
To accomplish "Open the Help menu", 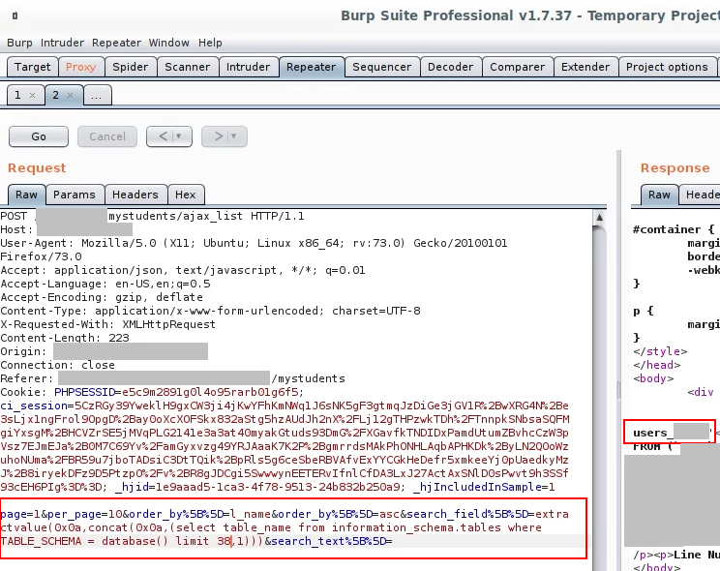I will (210, 43).
